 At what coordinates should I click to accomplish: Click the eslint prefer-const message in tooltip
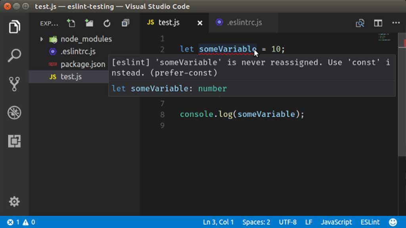click(x=251, y=68)
